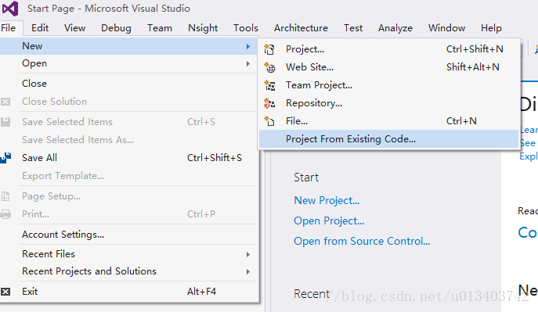Click the Team Project icon
Viewport: 538px width, 312px height.
[x=269, y=85]
